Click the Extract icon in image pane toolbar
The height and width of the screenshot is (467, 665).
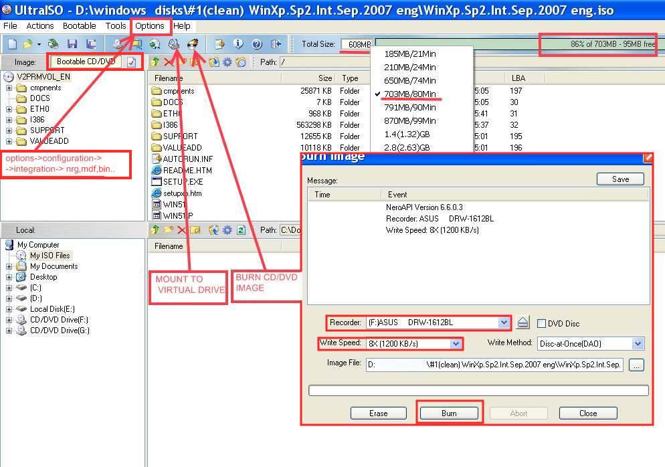coord(214,62)
